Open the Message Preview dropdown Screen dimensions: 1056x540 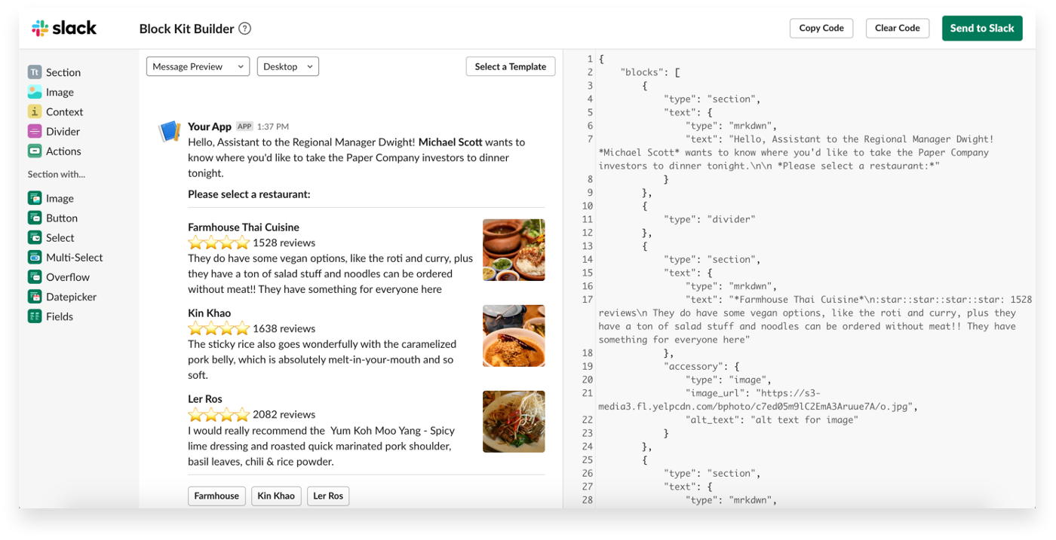click(198, 66)
